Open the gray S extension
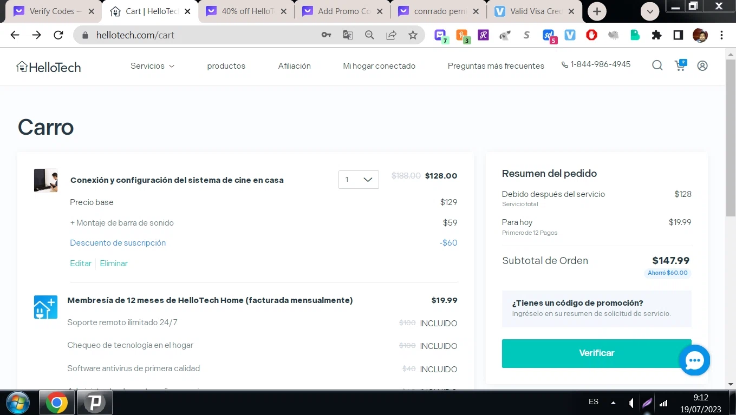 (x=526, y=35)
